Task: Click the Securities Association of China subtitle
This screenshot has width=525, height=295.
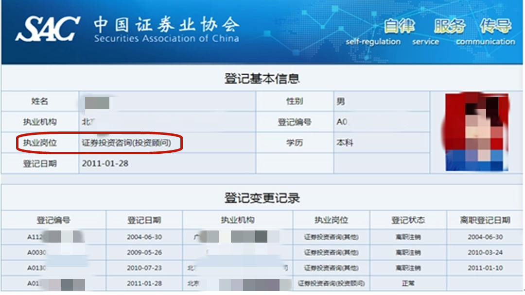Action: coord(168,38)
